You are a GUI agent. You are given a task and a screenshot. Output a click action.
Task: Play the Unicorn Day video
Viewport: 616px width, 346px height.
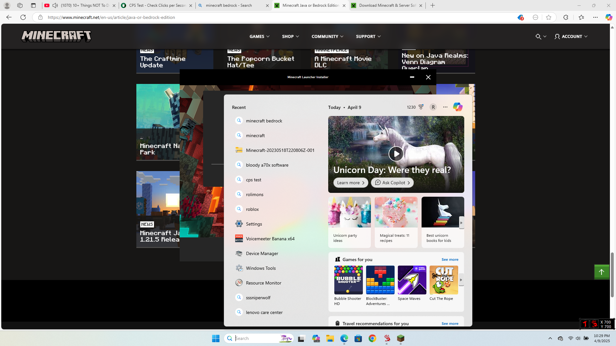point(396,154)
